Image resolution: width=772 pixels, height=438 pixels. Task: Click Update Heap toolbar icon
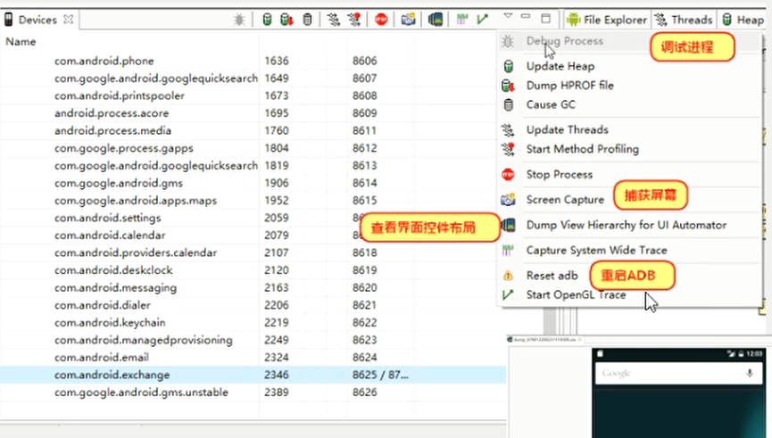click(267, 20)
